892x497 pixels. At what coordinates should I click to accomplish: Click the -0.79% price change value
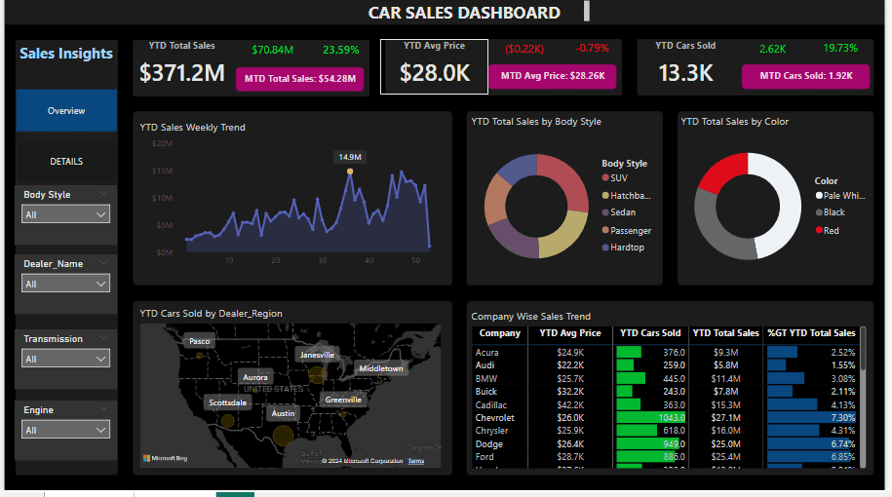click(592, 49)
